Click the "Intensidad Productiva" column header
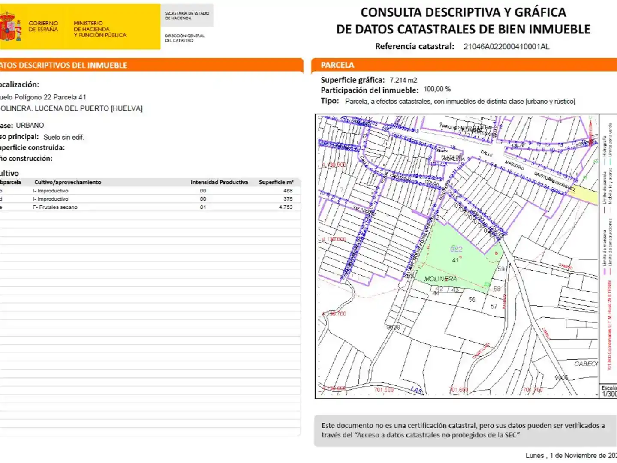617x463 pixels. pos(219,182)
